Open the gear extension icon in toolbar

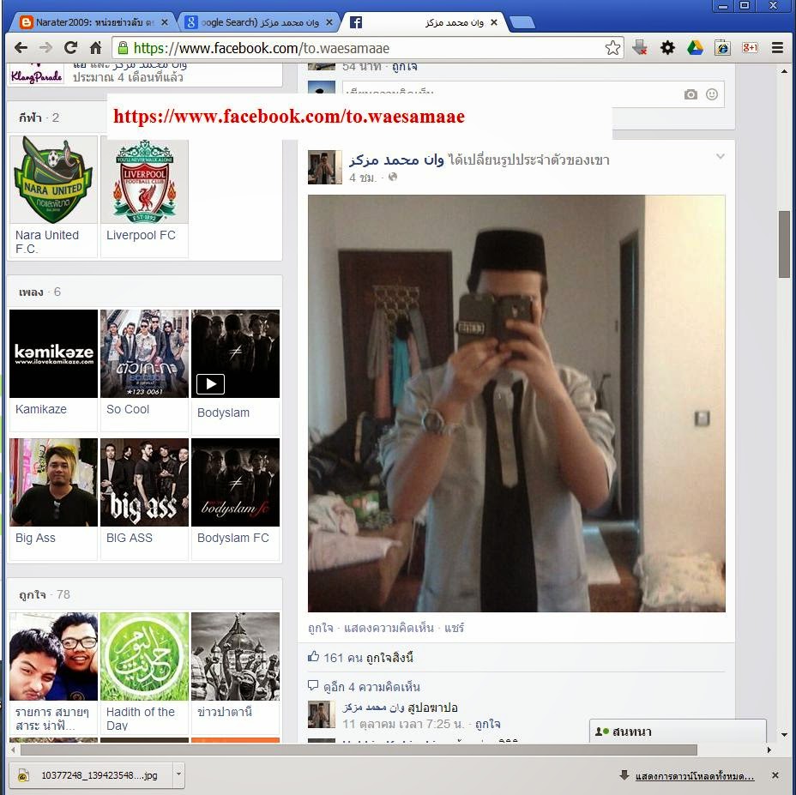tap(667, 48)
